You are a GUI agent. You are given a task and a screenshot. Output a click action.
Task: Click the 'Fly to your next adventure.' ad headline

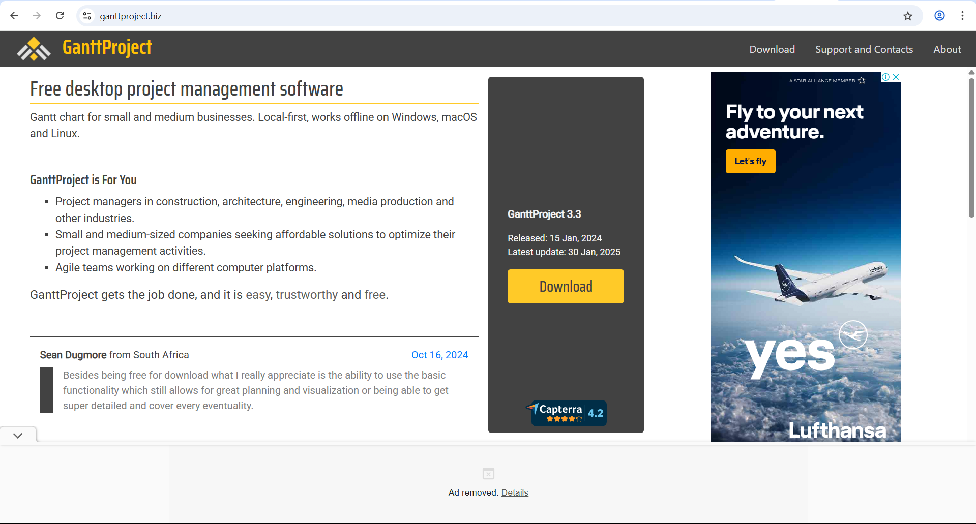pos(794,121)
